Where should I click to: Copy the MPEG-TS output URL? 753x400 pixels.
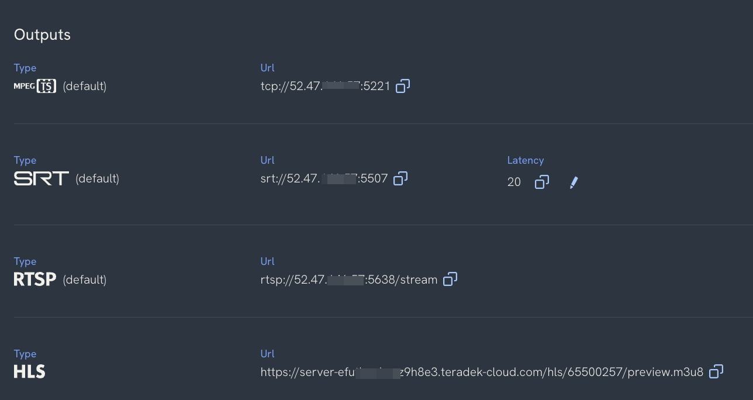[402, 86]
